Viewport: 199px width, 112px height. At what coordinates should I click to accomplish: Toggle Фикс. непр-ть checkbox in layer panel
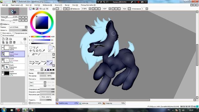coord(2,33)
